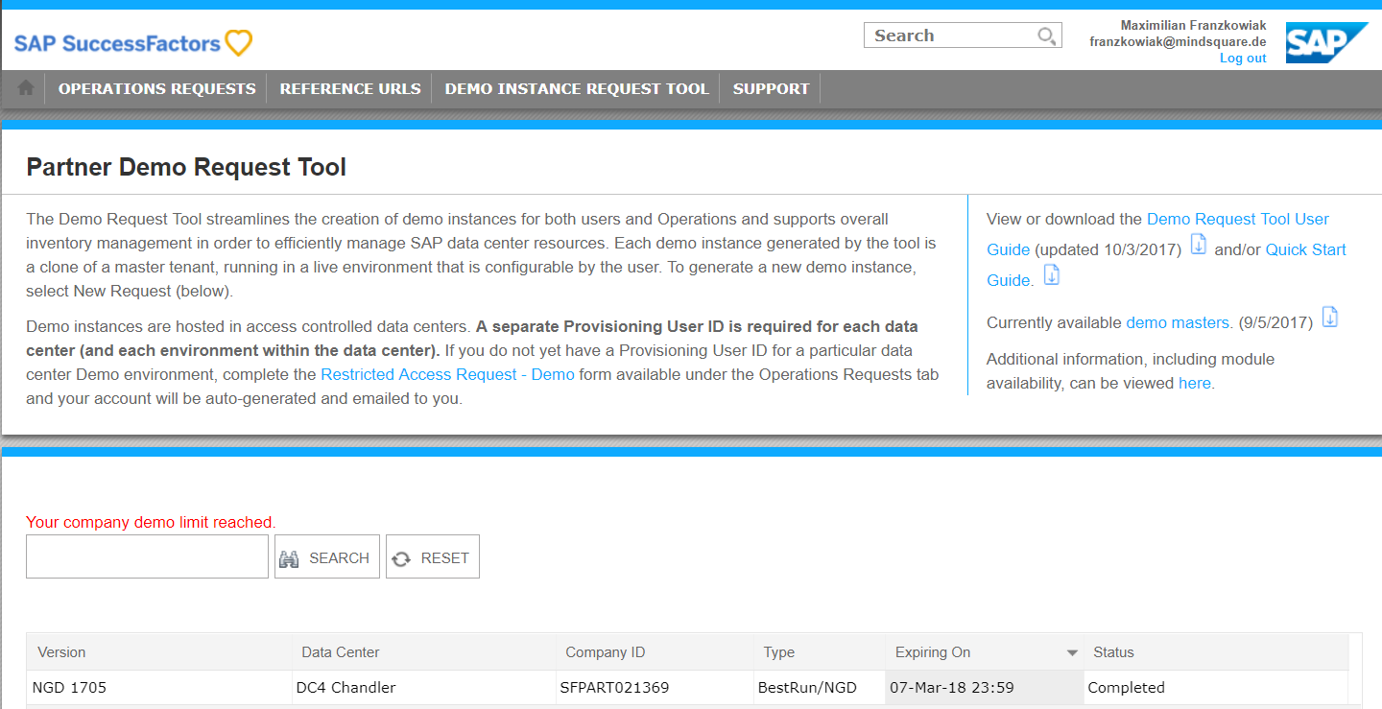This screenshot has height=709, width=1382.
Task: Open Demo Instance Request Tool menu
Action: point(577,88)
